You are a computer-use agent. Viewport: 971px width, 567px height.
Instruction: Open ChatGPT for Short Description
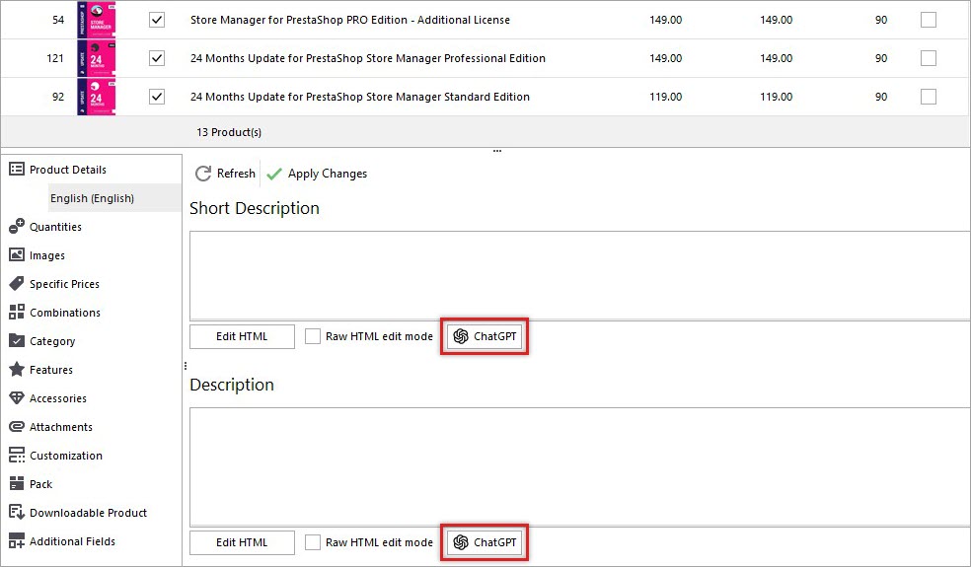[x=485, y=336]
